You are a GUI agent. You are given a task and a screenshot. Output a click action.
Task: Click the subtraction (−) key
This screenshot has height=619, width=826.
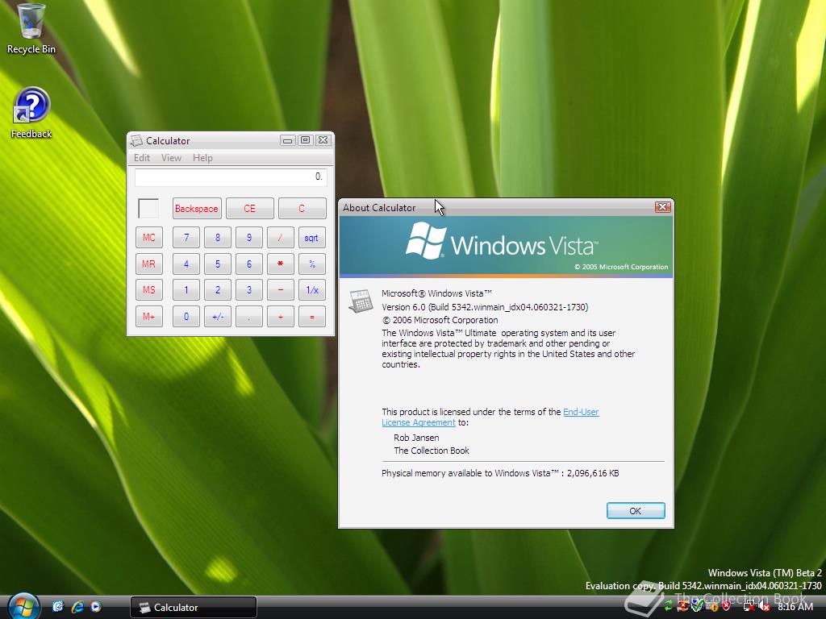(x=280, y=290)
